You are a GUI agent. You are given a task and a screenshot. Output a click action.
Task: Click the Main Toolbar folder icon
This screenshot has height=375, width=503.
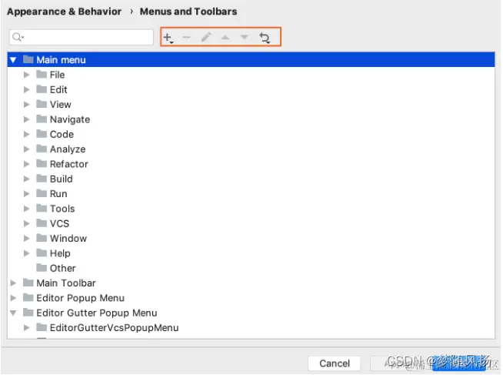coord(28,283)
